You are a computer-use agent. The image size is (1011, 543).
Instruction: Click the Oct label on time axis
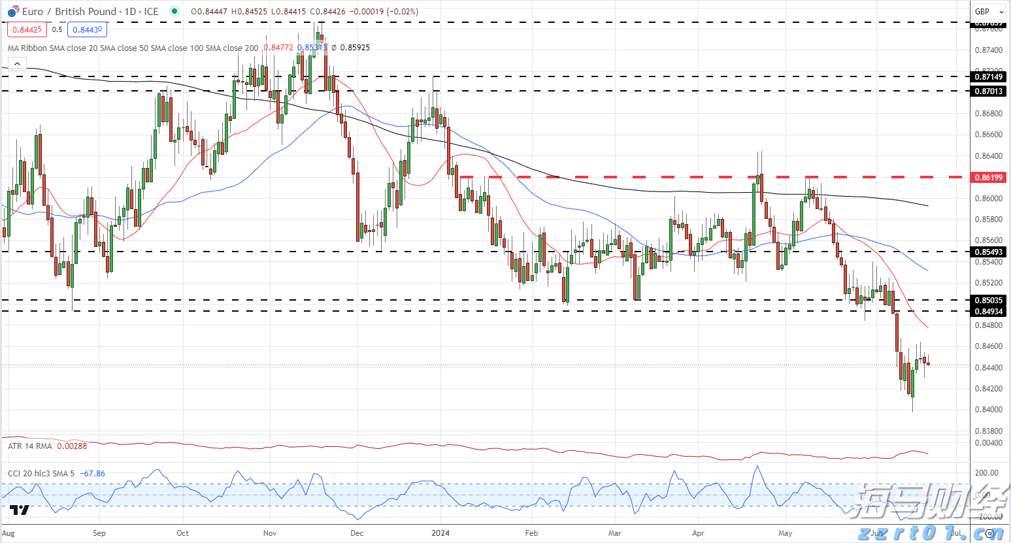[x=183, y=533]
